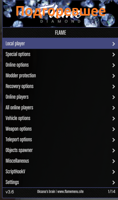This screenshot has height=200, width=118.
Task: Click the arrow icon next to Online players
Action: 114,97
